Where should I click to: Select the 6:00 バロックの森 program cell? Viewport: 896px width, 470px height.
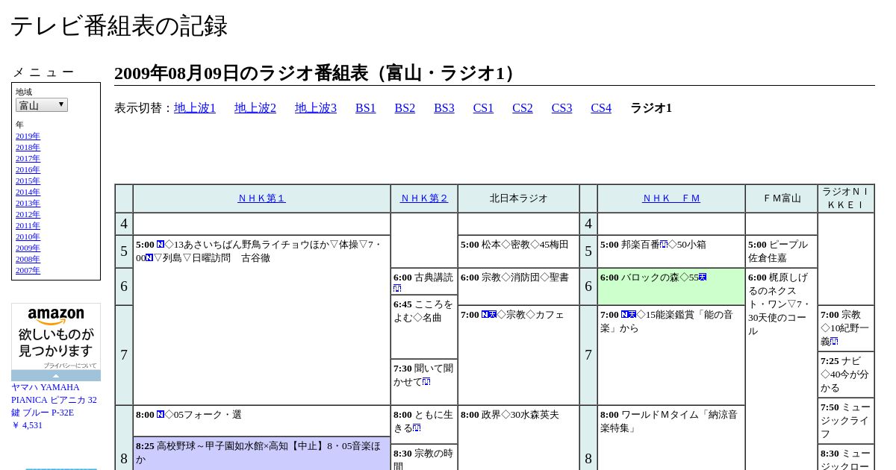[x=671, y=286]
